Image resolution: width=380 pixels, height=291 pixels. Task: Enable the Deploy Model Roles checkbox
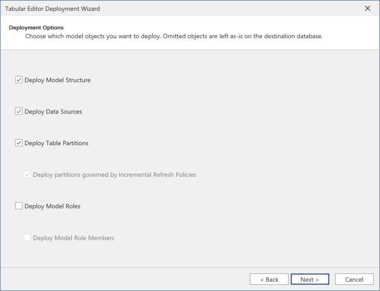(x=19, y=206)
